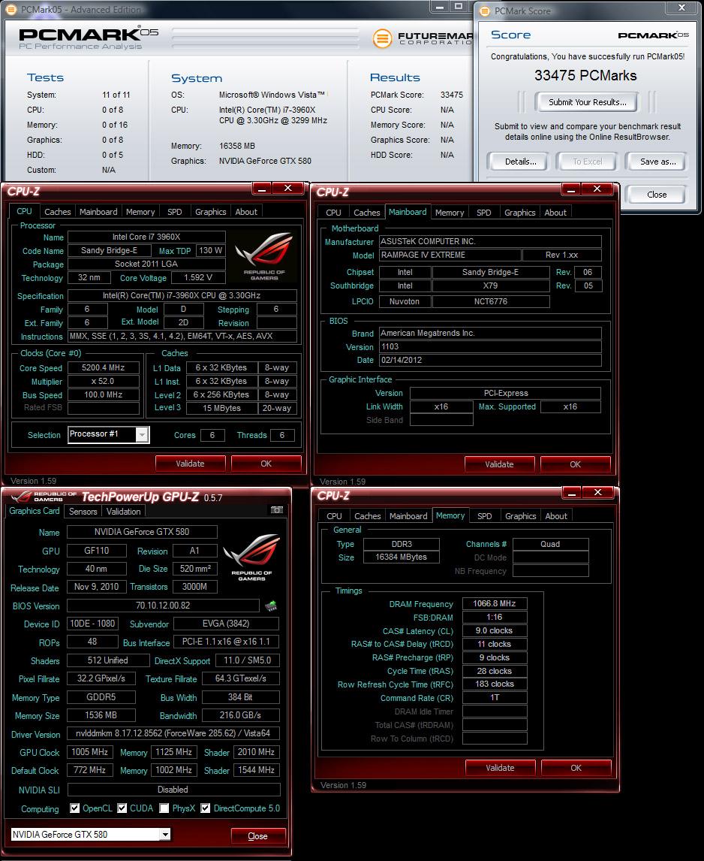Open Graphics tab in CPU-Z CPU window
The height and width of the screenshot is (861, 704).
point(211,212)
